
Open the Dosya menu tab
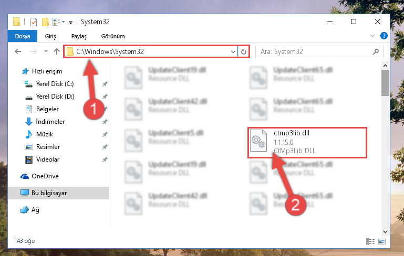(23, 36)
